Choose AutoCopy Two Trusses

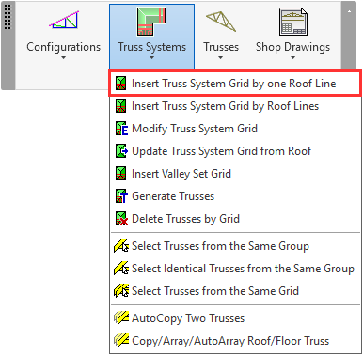point(235,318)
